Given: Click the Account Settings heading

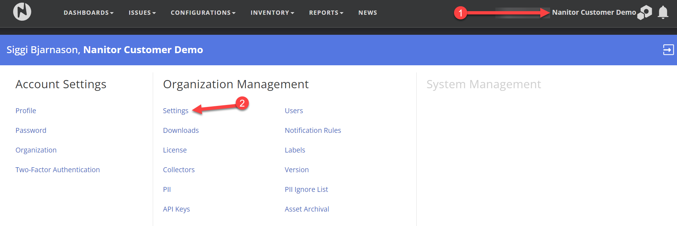Looking at the screenshot, I should pos(61,85).
